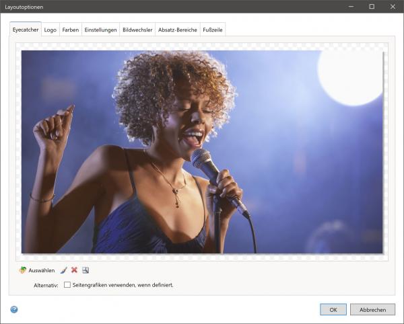Remove the image with the red X icon
Image resolution: width=404 pixels, height=324 pixels.
[x=74, y=270]
